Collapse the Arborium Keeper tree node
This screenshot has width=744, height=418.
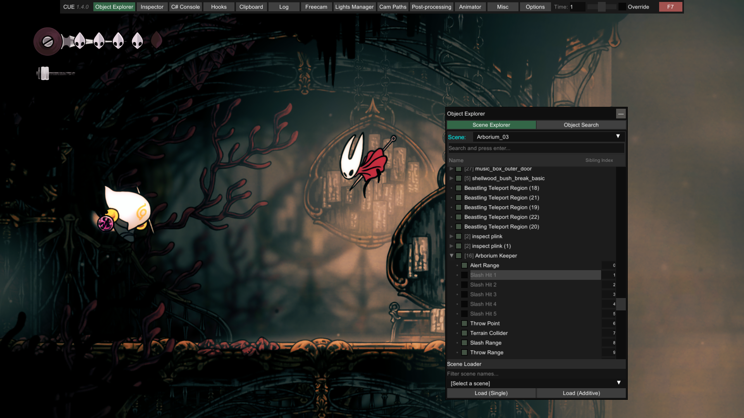click(451, 256)
